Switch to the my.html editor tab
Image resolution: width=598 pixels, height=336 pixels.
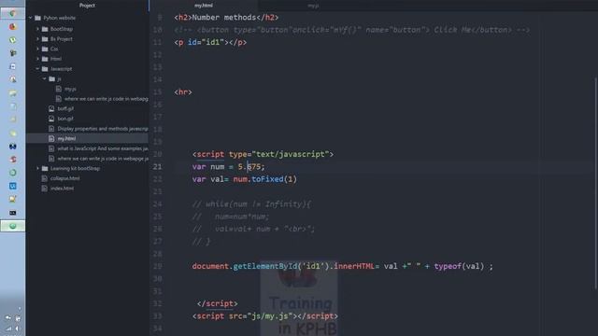[204, 6]
